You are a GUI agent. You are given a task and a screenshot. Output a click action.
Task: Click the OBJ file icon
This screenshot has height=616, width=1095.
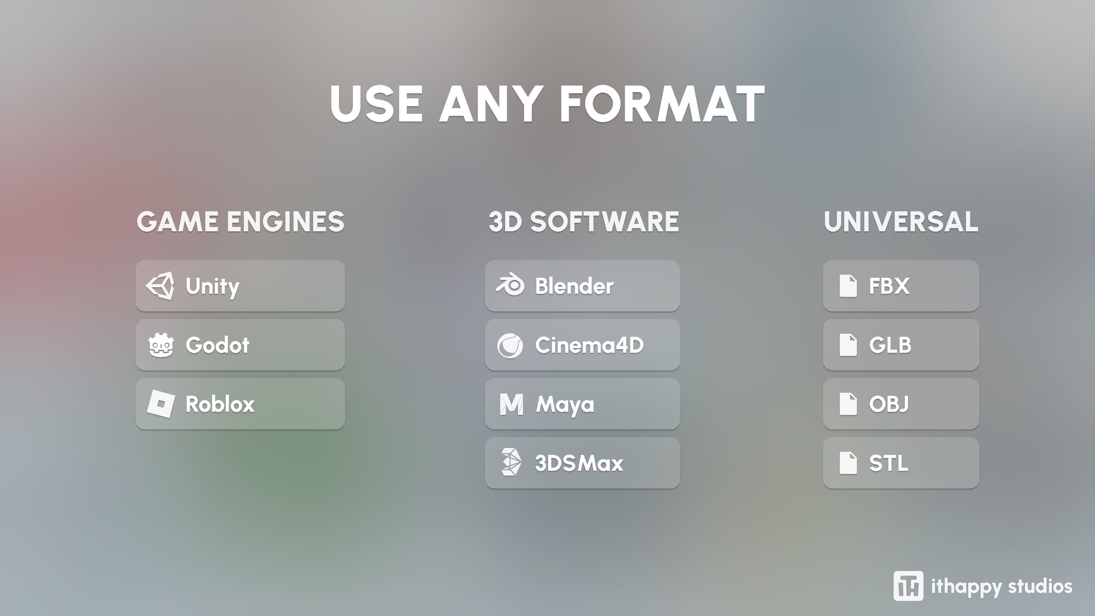click(x=848, y=404)
